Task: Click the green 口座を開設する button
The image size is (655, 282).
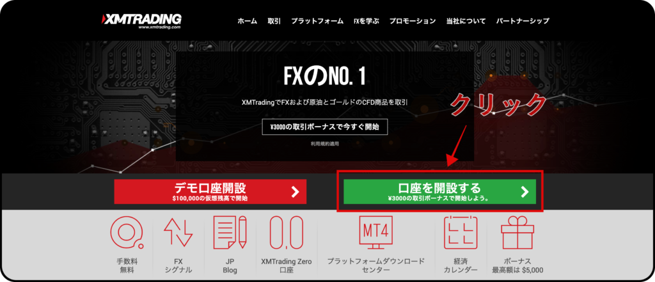Action: point(440,192)
